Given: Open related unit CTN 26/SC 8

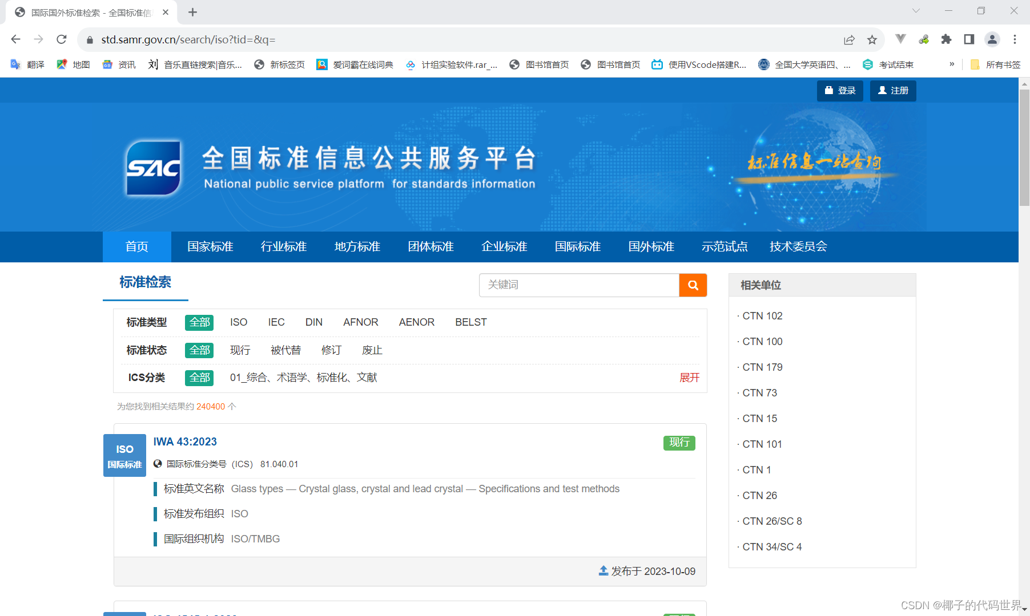Looking at the screenshot, I should click(x=772, y=521).
